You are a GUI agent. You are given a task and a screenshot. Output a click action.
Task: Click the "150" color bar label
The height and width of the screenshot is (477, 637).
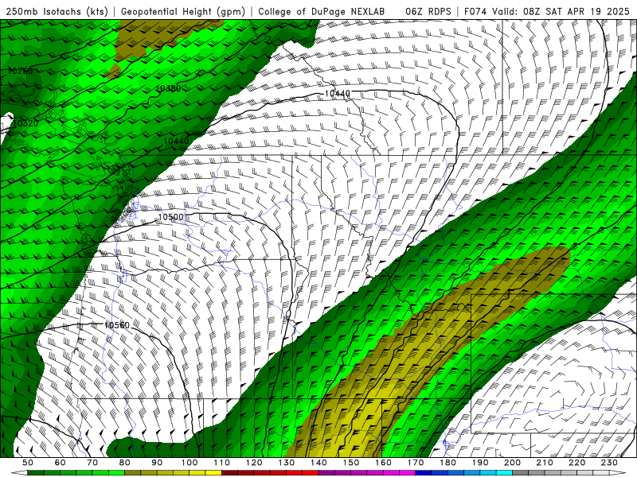click(351, 463)
